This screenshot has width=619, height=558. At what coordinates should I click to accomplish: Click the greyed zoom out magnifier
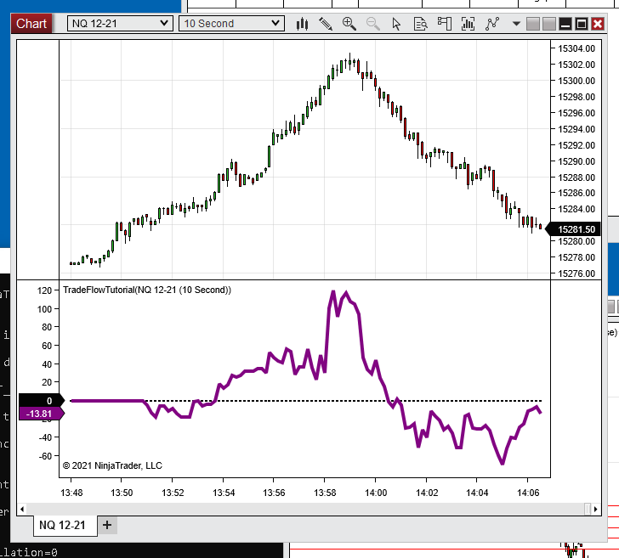coord(373,24)
